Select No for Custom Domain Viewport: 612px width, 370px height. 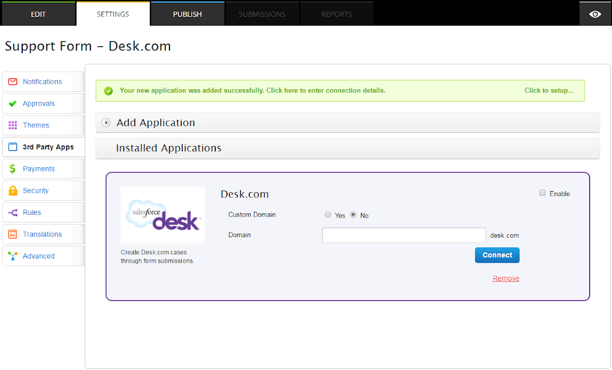point(353,214)
